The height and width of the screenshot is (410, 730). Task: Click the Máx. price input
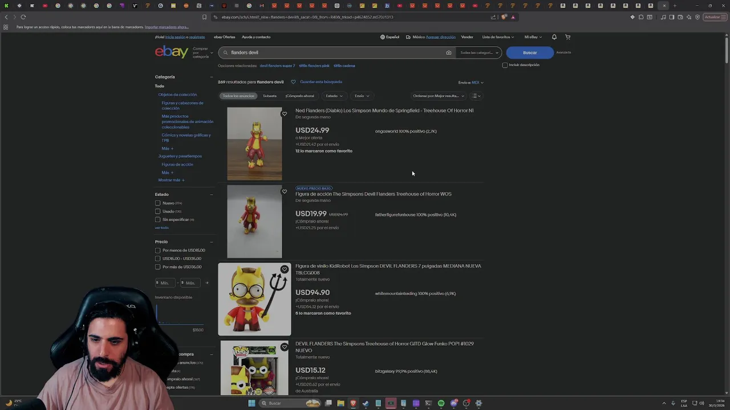coord(191,282)
